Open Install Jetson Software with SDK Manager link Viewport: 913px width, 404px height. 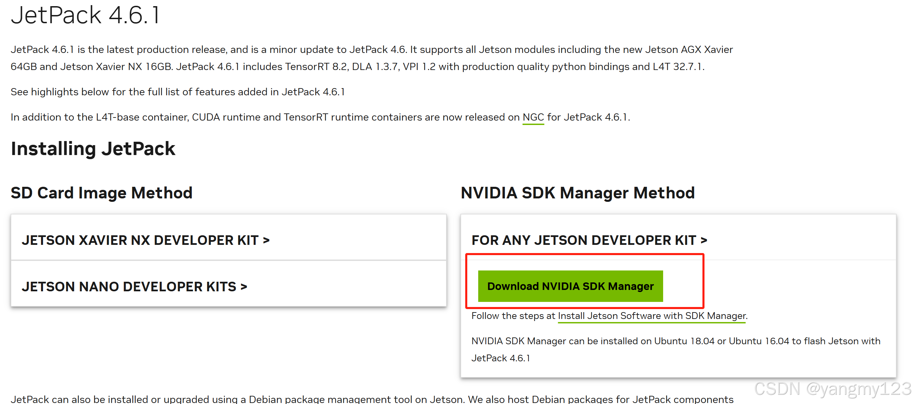point(652,316)
